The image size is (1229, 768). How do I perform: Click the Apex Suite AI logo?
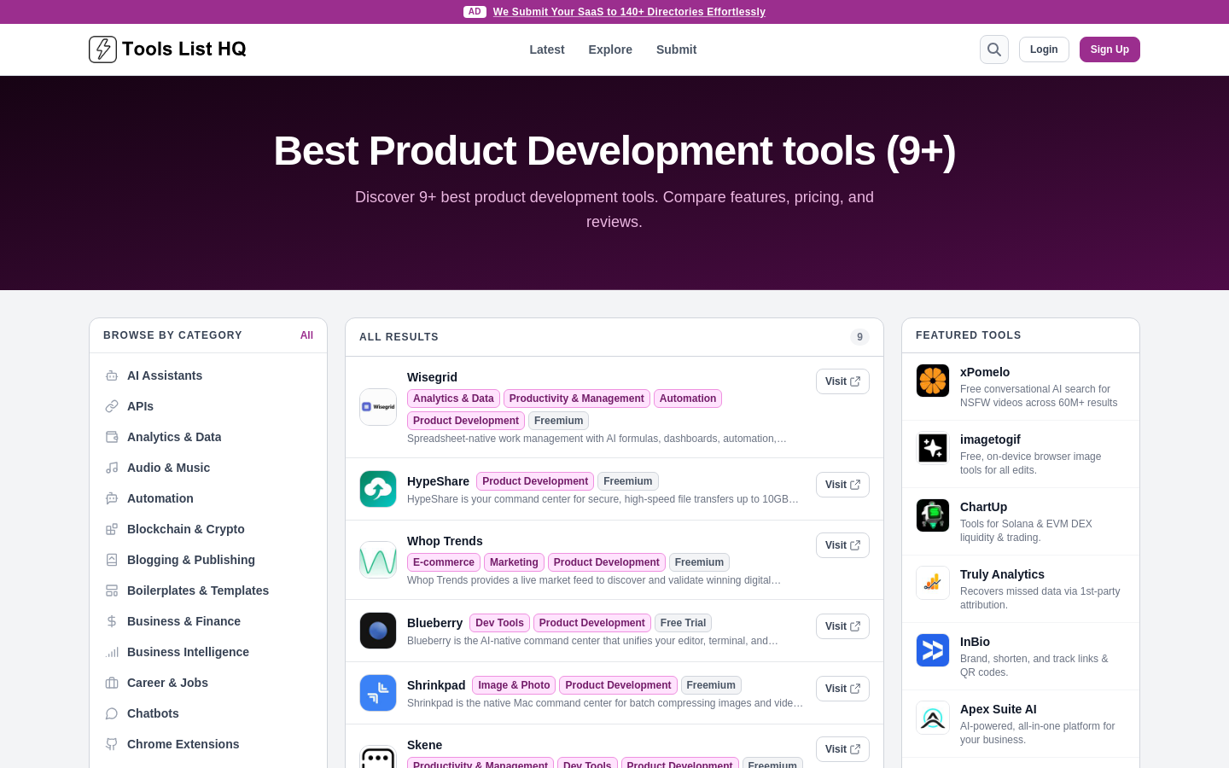coord(933,718)
